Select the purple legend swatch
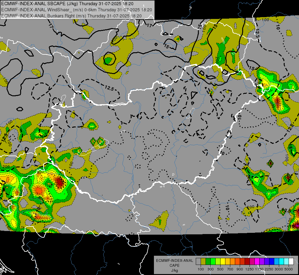The height and width of the screenshot is (275, 299). pyautogui.click(x=262, y=262)
